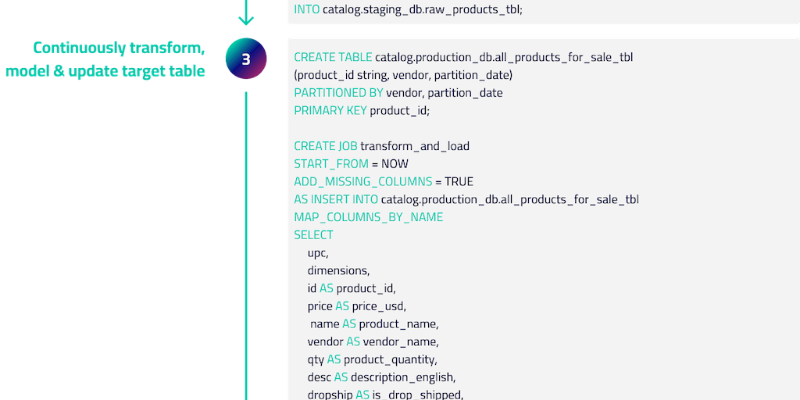This screenshot has width=800, height=400.
Task: Click the vertical green line below step 3
Action: click(x=246, y=234)
